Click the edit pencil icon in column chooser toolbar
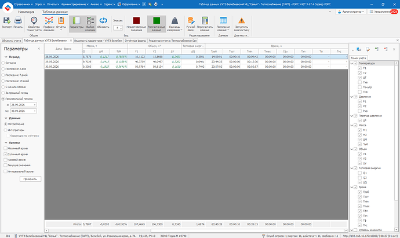 coord(368,49)
